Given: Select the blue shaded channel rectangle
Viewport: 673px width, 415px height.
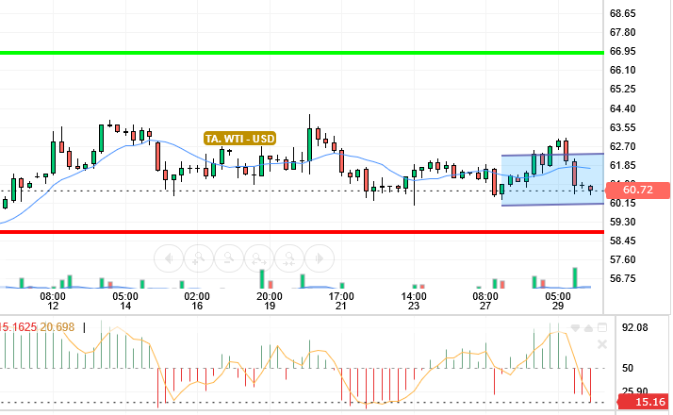Looking at the screenshot, I should click(x=552, y=179).
